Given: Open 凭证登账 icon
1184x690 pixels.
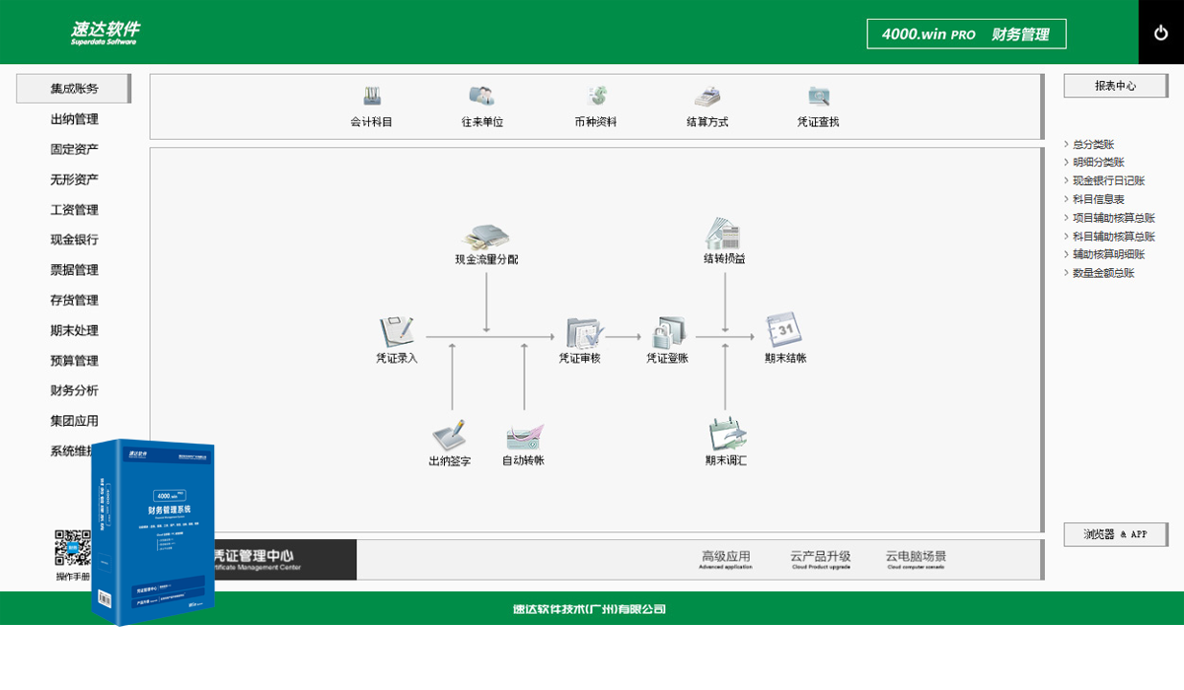Looking at the screenshot, I should tap(668, 332).
